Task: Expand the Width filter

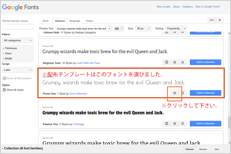Action: pyautogui.click(x=8, y=58)
